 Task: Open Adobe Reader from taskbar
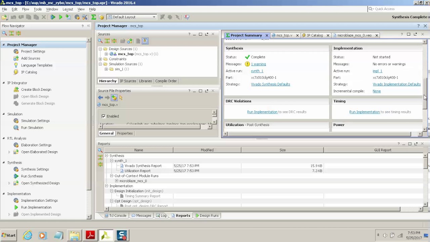(x=90, y=235)
